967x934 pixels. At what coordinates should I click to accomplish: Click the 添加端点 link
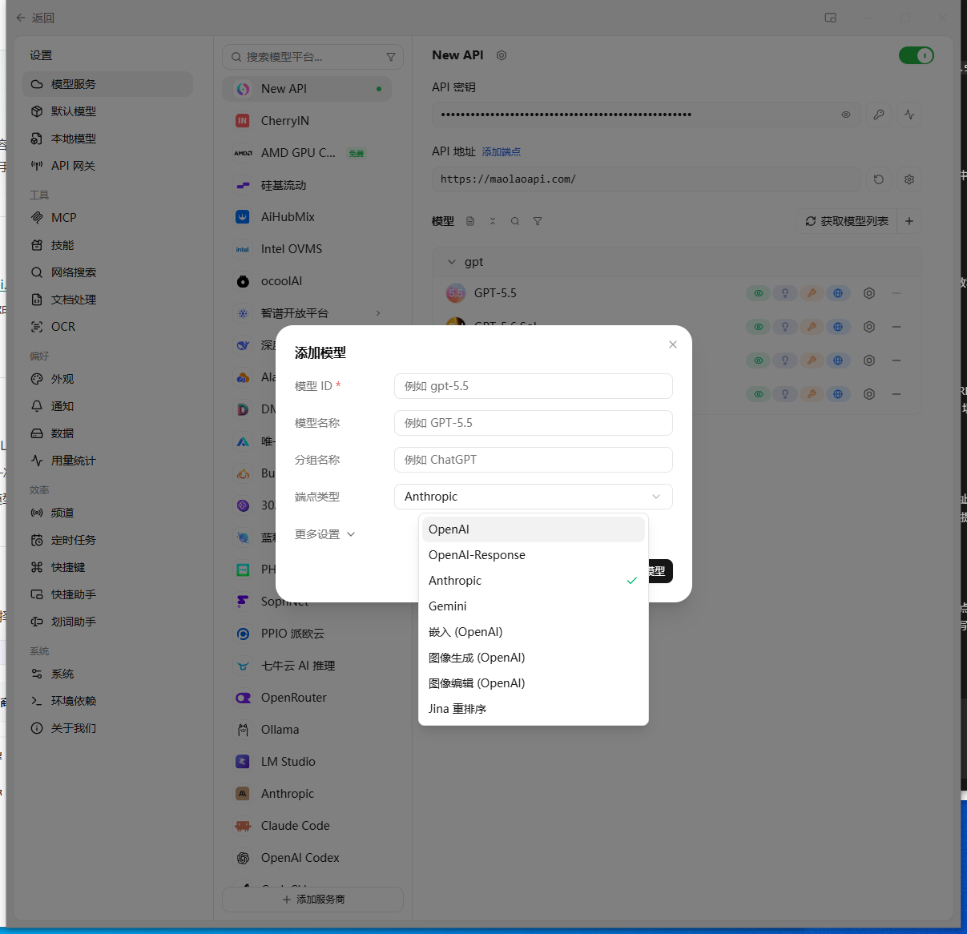pyautogui.click(x=502, y=152)
